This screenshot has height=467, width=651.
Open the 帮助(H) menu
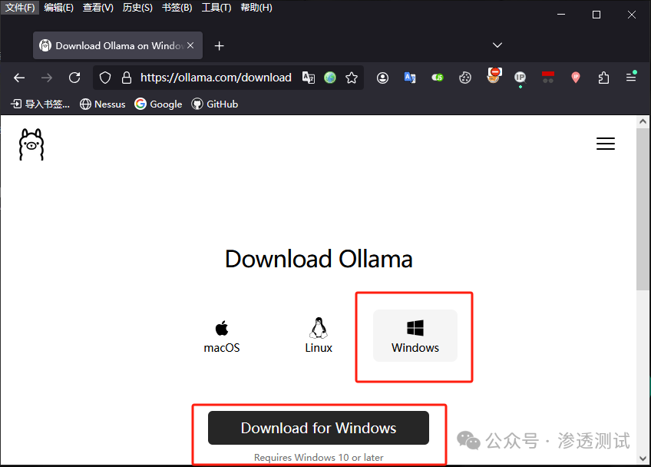[x=256, y=8]
